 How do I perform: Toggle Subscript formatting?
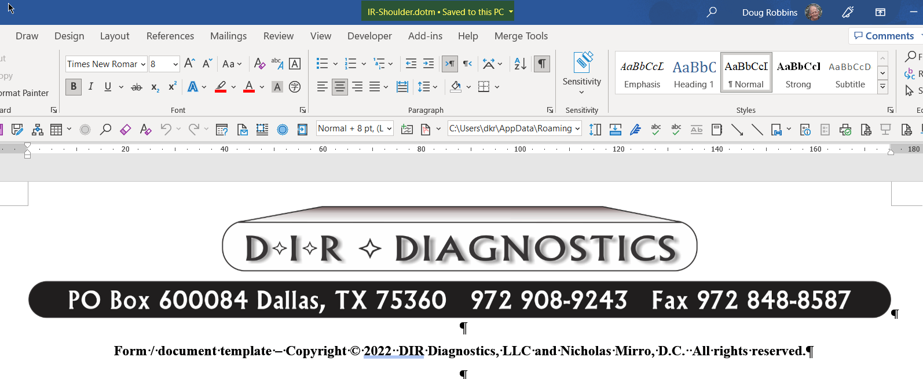tap(155, 87)
